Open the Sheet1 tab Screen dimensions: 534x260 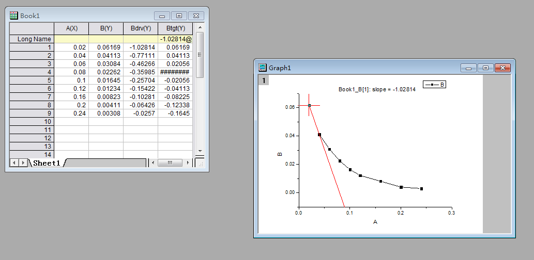tap(47, 163)
